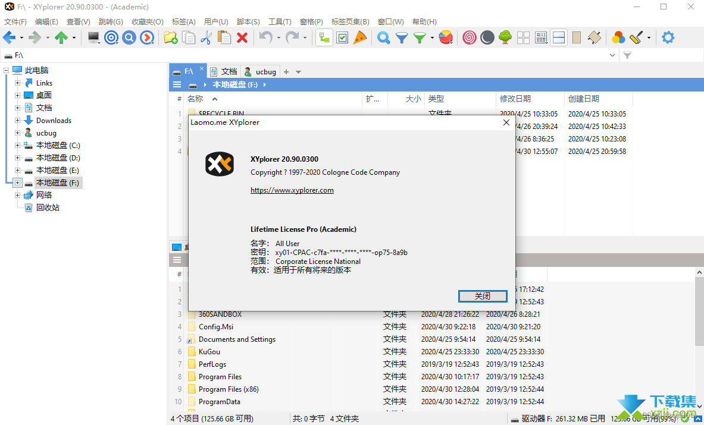This screenshot has width=704, height=425.
Task: Select the KuGou folder row
Action: 209,352
